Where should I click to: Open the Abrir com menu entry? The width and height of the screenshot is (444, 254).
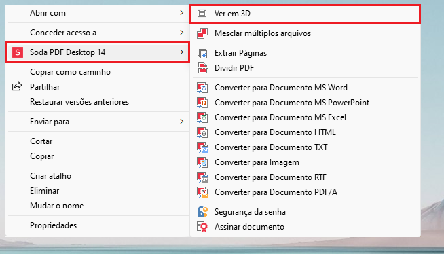coord(97,13)
